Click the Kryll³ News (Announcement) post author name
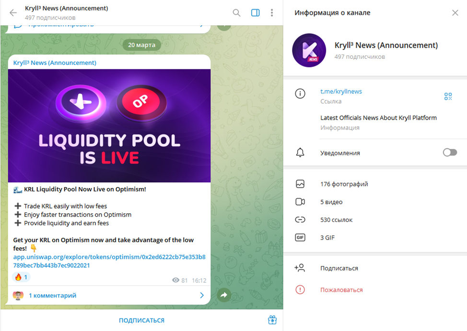Viewport: 467px width, 331px height. [55, 63]
